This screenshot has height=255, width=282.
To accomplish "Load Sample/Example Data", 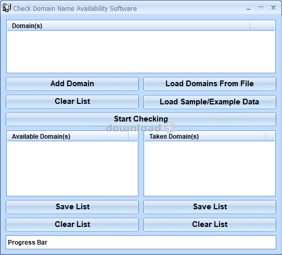I will tap(210, 102).
